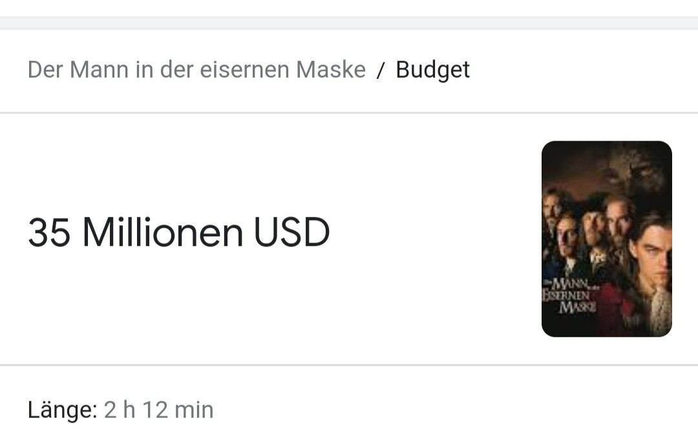The width and height of the screenshot is (698, 446).
Task: Click the word "Millionen" in the budget
Action: coord(163,232)
